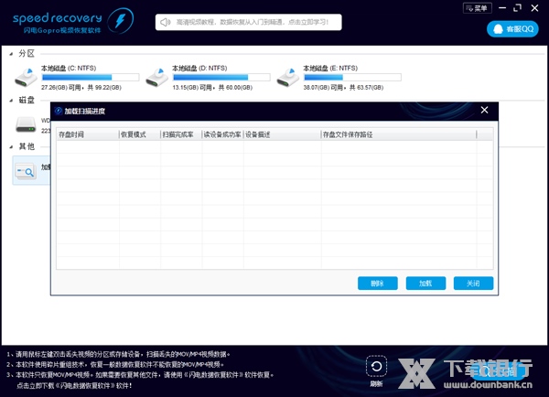549x397 pixels.
Task: Click the 本地磁盘 (C: NTFS) label
Action: point(69,69)
